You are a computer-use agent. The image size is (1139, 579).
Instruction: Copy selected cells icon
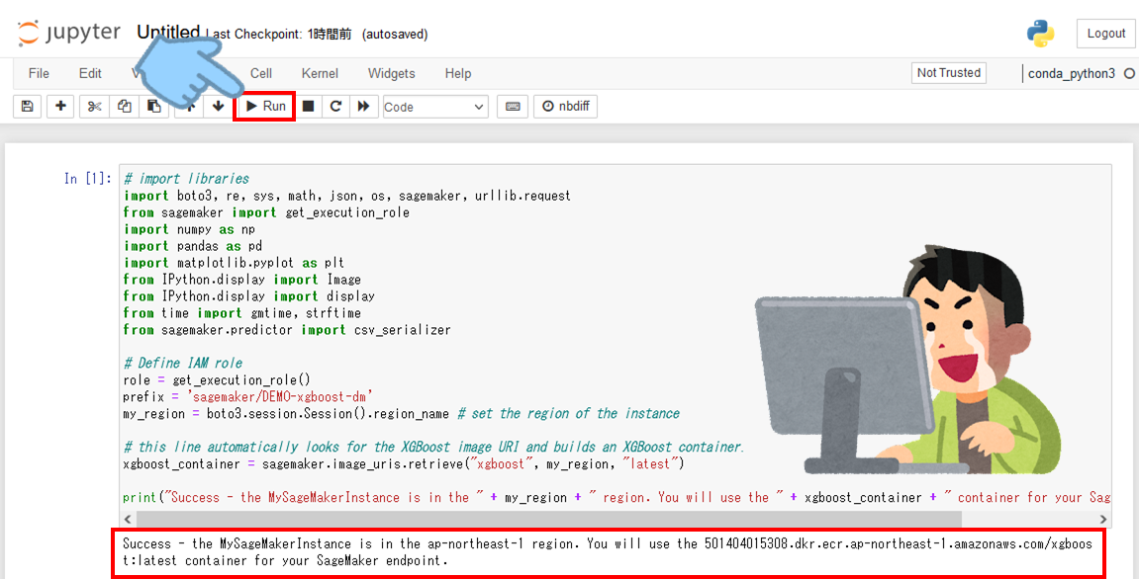coord(125,107)
